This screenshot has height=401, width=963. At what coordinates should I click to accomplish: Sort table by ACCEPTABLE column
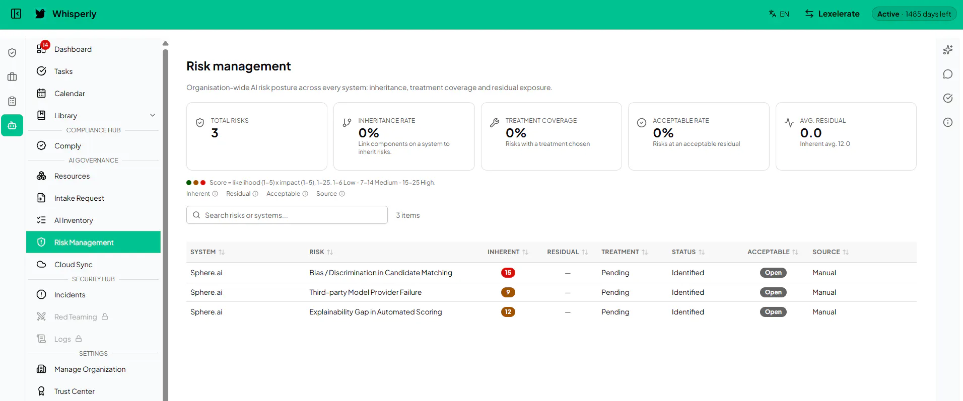pos(773,252)
